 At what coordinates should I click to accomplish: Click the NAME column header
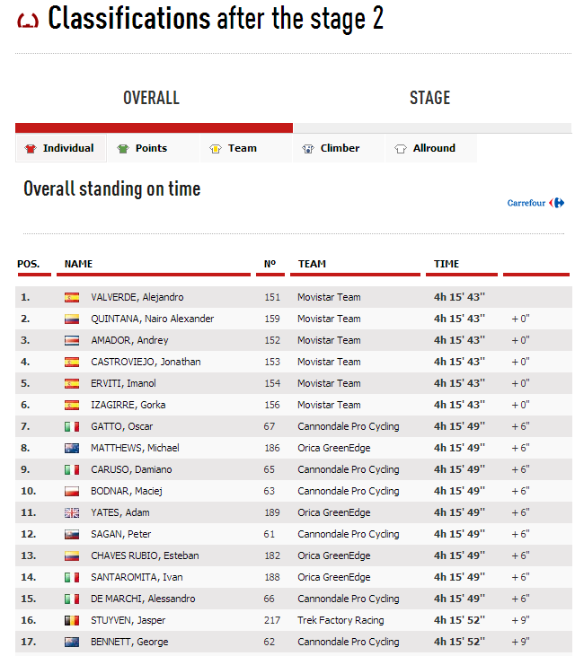79,264
